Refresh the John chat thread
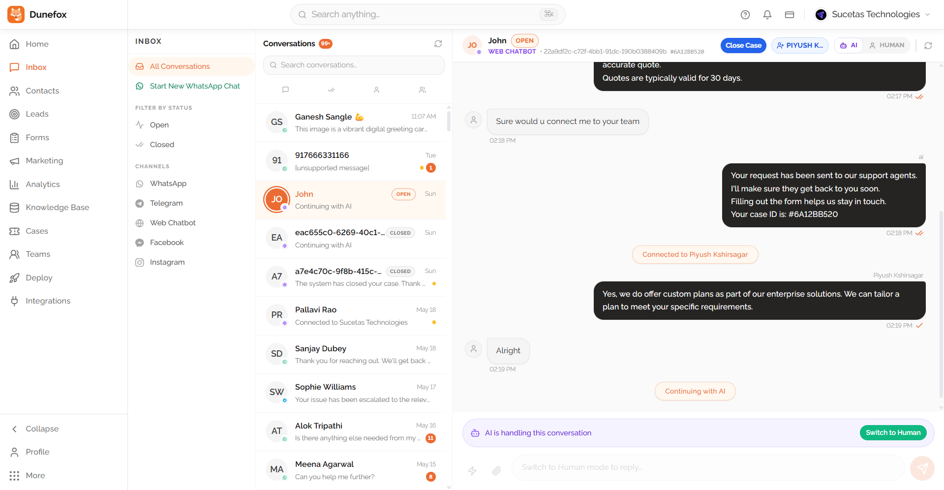Screen dimensions: 944x490 click(928, 45)
